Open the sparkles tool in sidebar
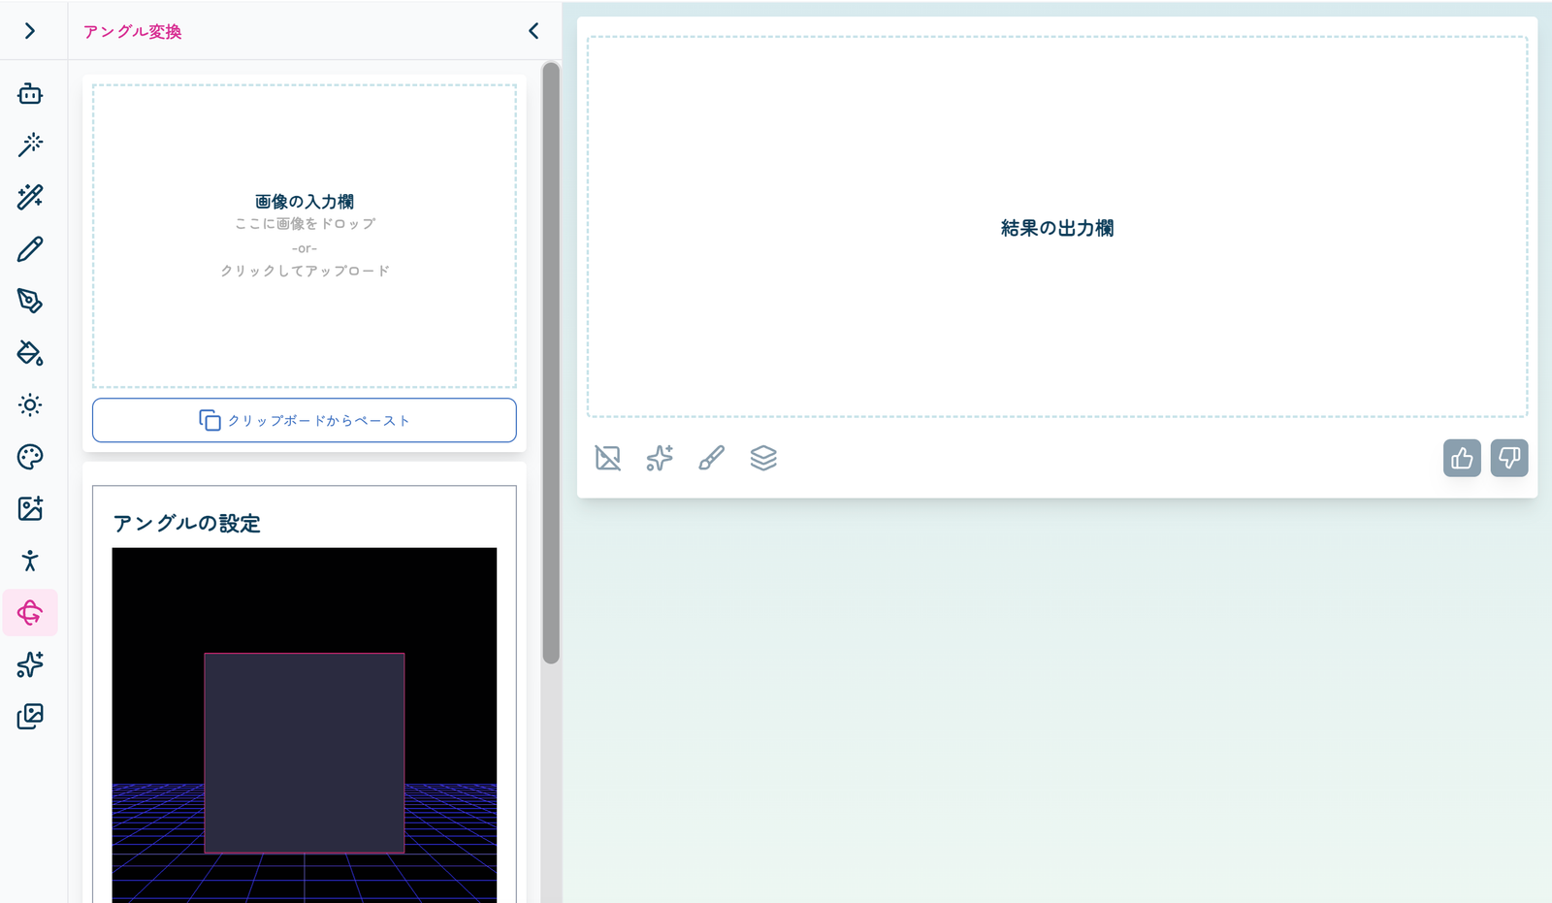Image resolution: width=1552 pixels, height=903 pixels. 30,664
